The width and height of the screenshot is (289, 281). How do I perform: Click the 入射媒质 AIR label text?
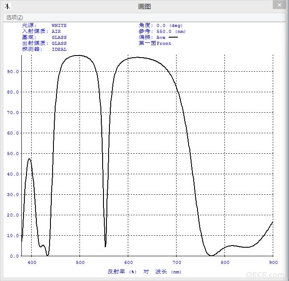coord(41,31)
